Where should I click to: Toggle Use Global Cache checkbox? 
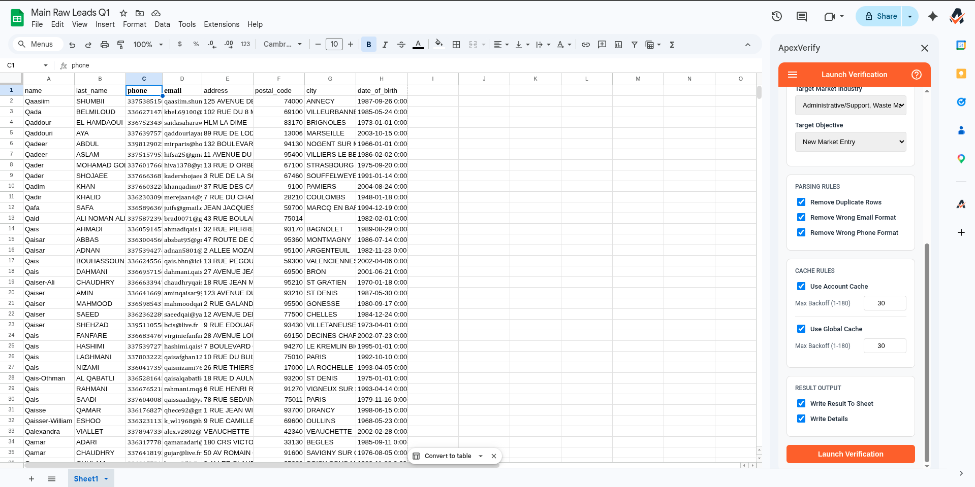[x=801, y=329]
